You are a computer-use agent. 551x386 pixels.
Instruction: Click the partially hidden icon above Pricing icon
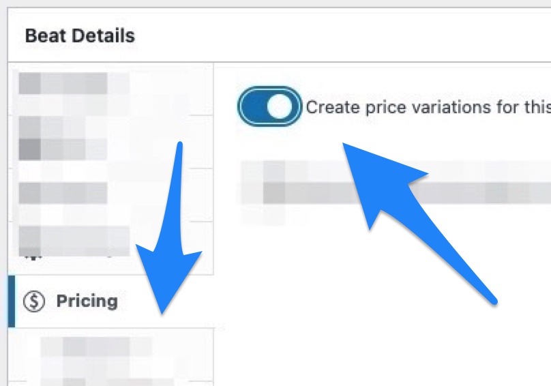[32, 256]
